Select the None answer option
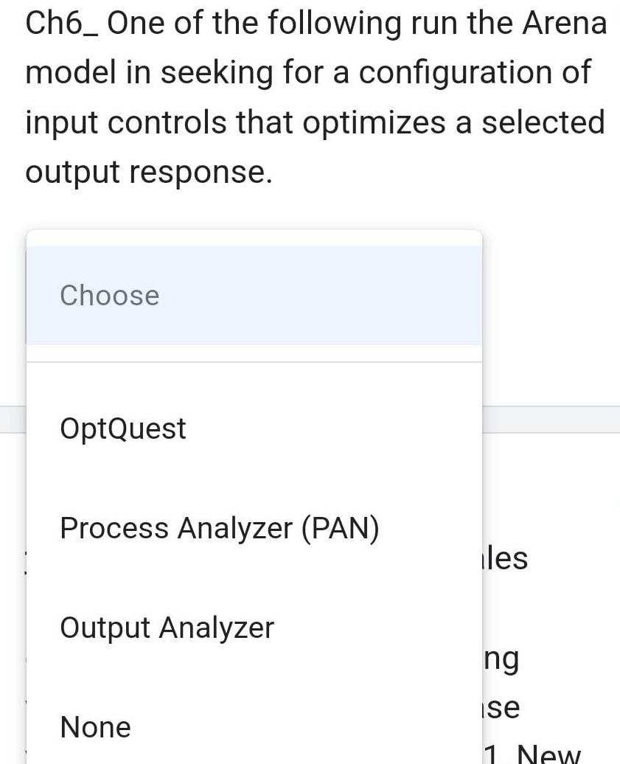Screen dimensions: 620x764 (95, 727)
